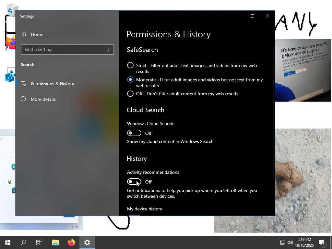Viewport: 332px width, 249px height.
Task: Select Off SafeSearch option
Action: point(130,94)
